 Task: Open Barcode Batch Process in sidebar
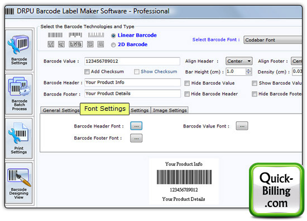pos(19,94)
